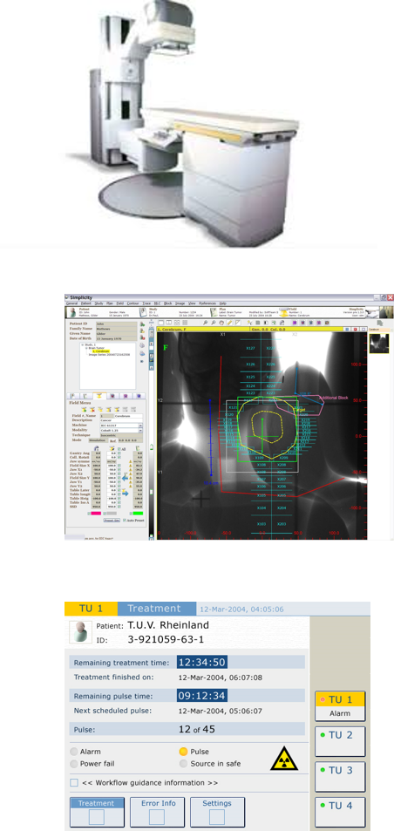Open the Preferences menu

point(207,303)
